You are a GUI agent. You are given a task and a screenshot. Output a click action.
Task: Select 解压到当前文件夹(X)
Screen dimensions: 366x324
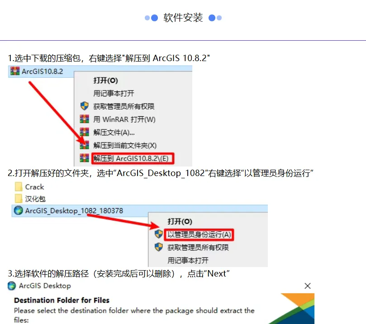(125, 146)
